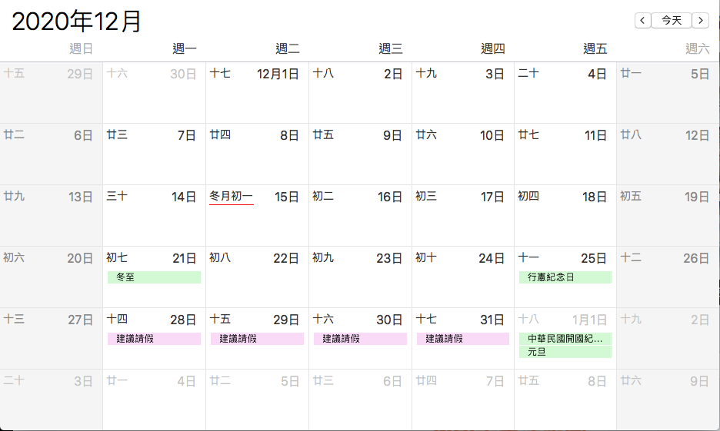720x431 pixels.
Task: Select the November 30 day cell
Action: pos(154,93)
